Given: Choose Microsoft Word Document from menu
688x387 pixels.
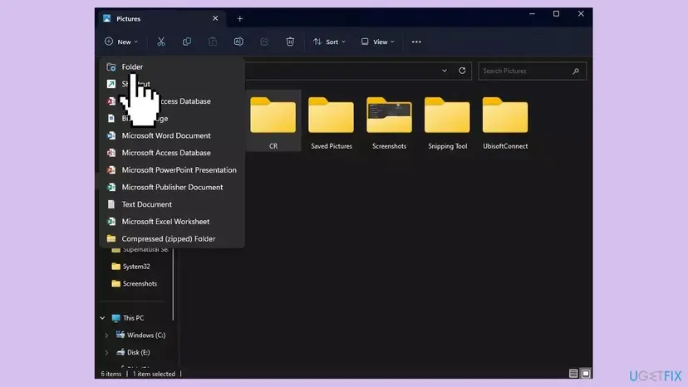Looking at the screenshot, I should tap(172, 135).
